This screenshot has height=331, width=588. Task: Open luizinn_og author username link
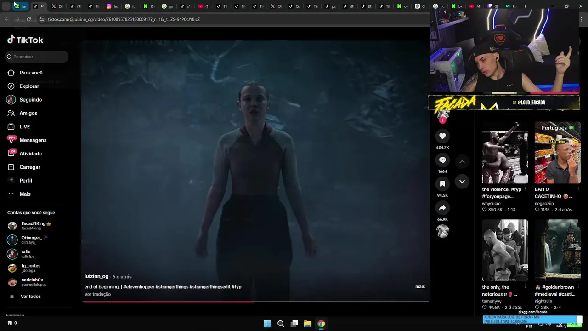point(96,276)
